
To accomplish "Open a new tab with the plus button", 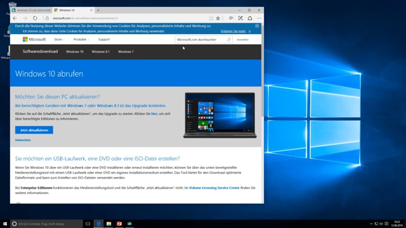I will point(98,10).
